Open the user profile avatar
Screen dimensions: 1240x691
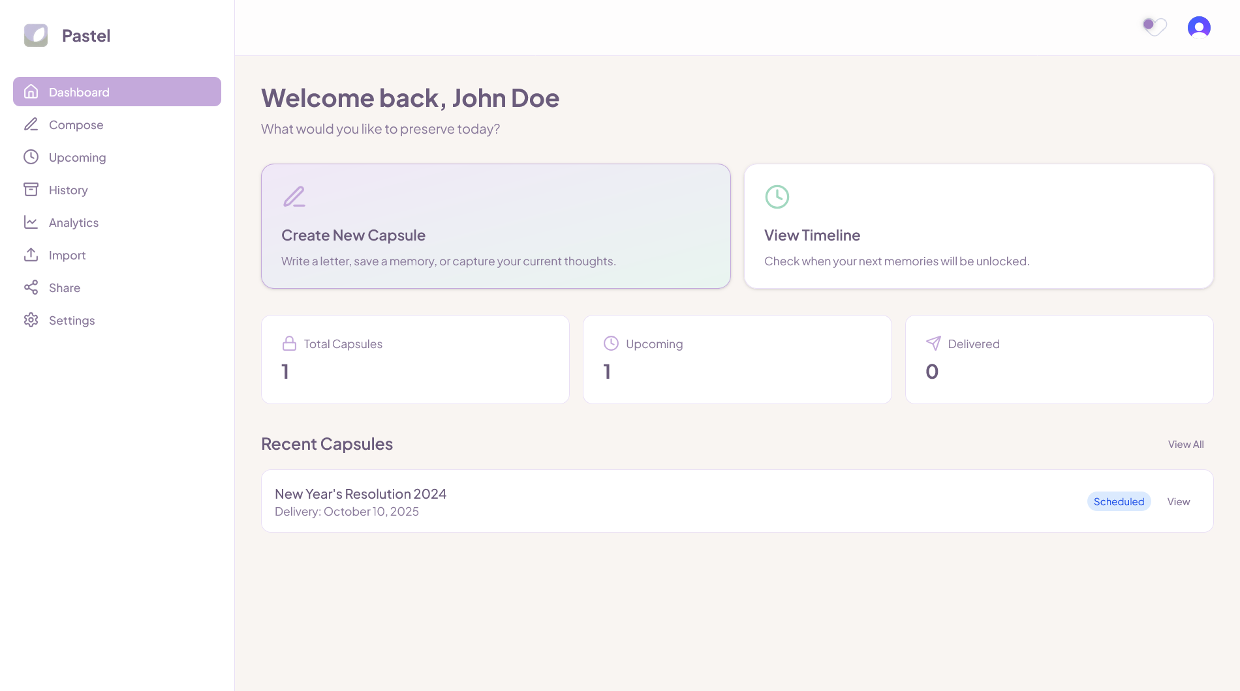point(1199,27)
